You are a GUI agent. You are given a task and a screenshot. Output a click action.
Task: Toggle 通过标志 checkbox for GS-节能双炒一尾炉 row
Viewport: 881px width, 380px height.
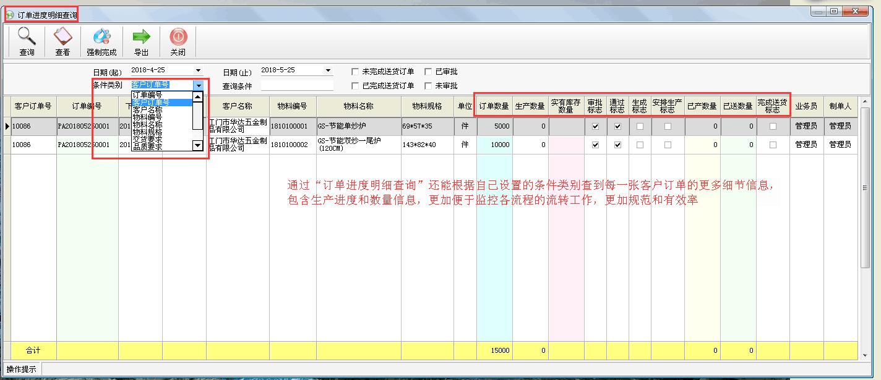(x=617, y=145)
